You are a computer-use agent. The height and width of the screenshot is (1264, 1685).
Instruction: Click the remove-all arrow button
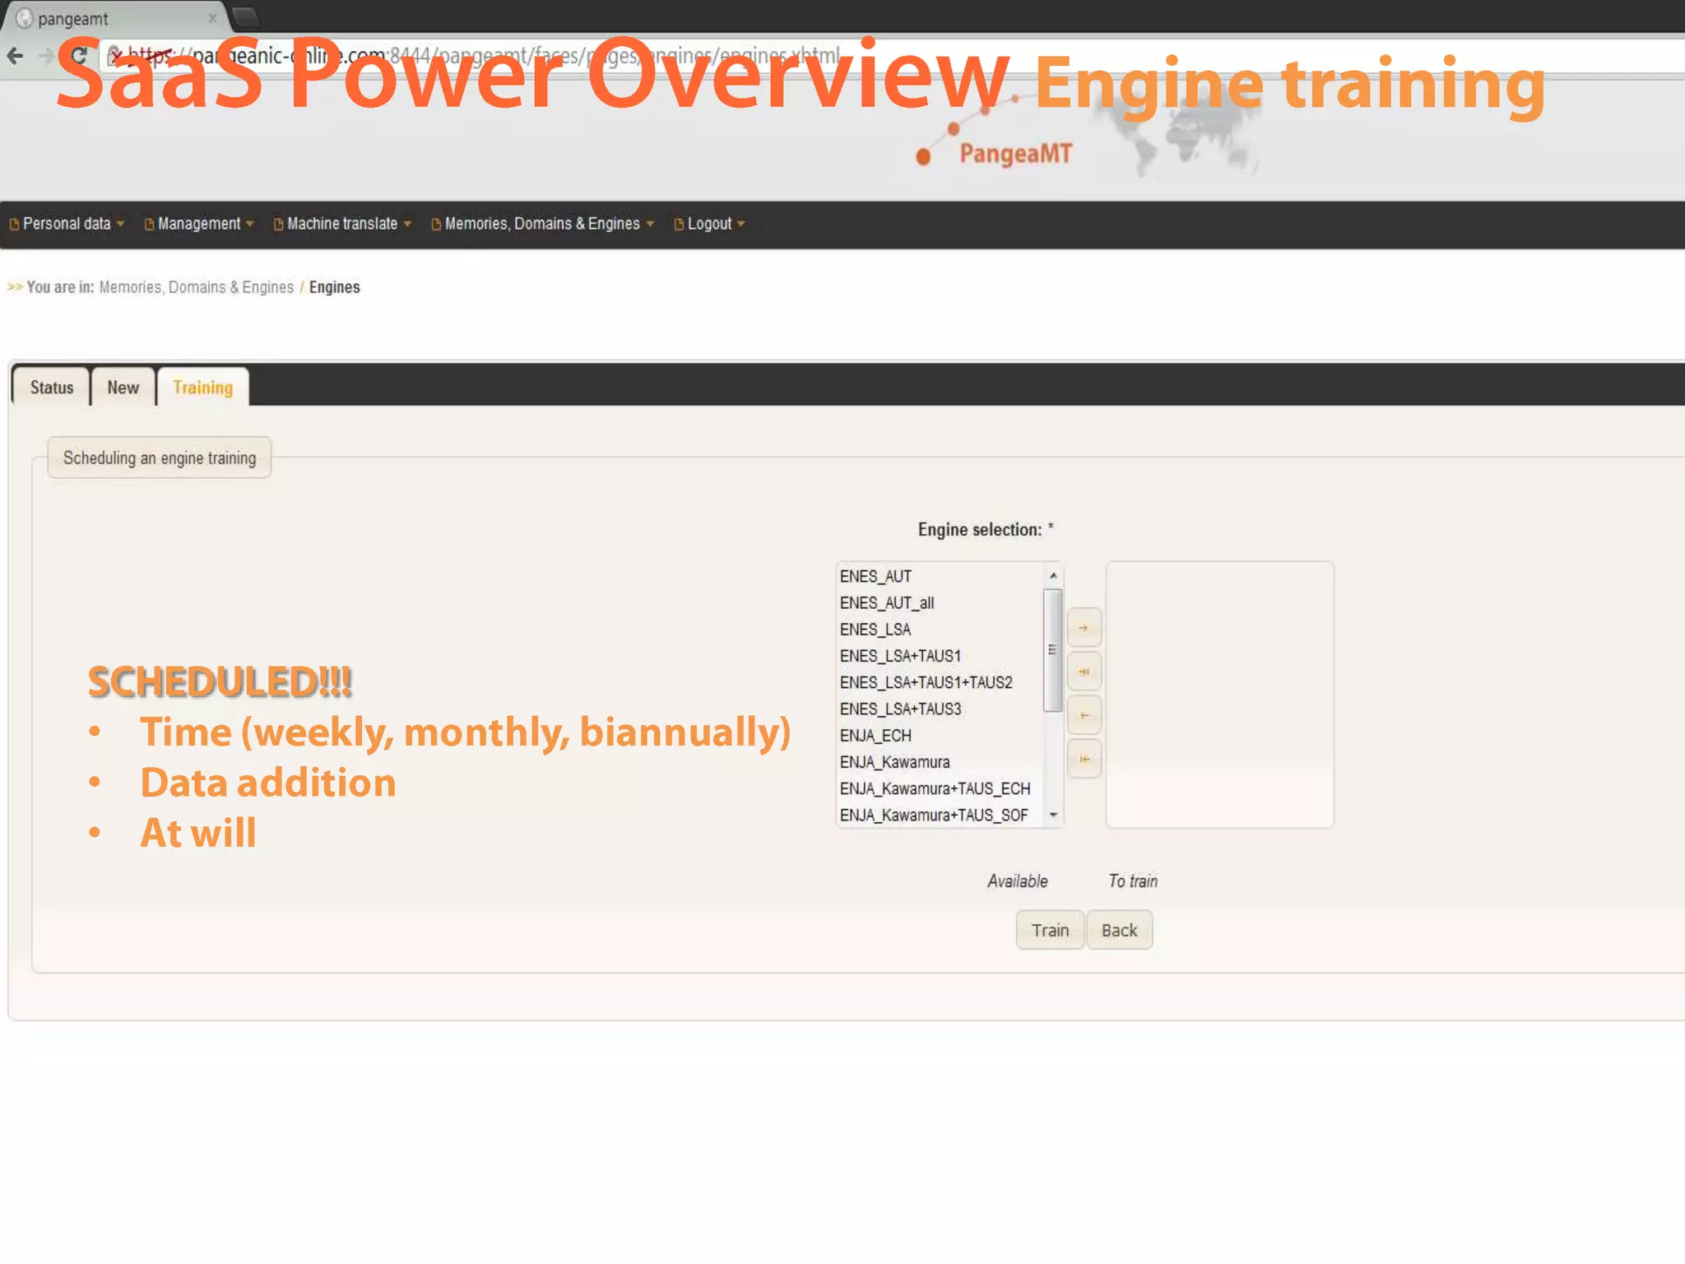(x=1084, y=760)
